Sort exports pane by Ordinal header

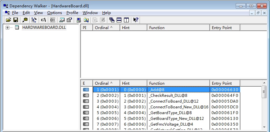106,83
